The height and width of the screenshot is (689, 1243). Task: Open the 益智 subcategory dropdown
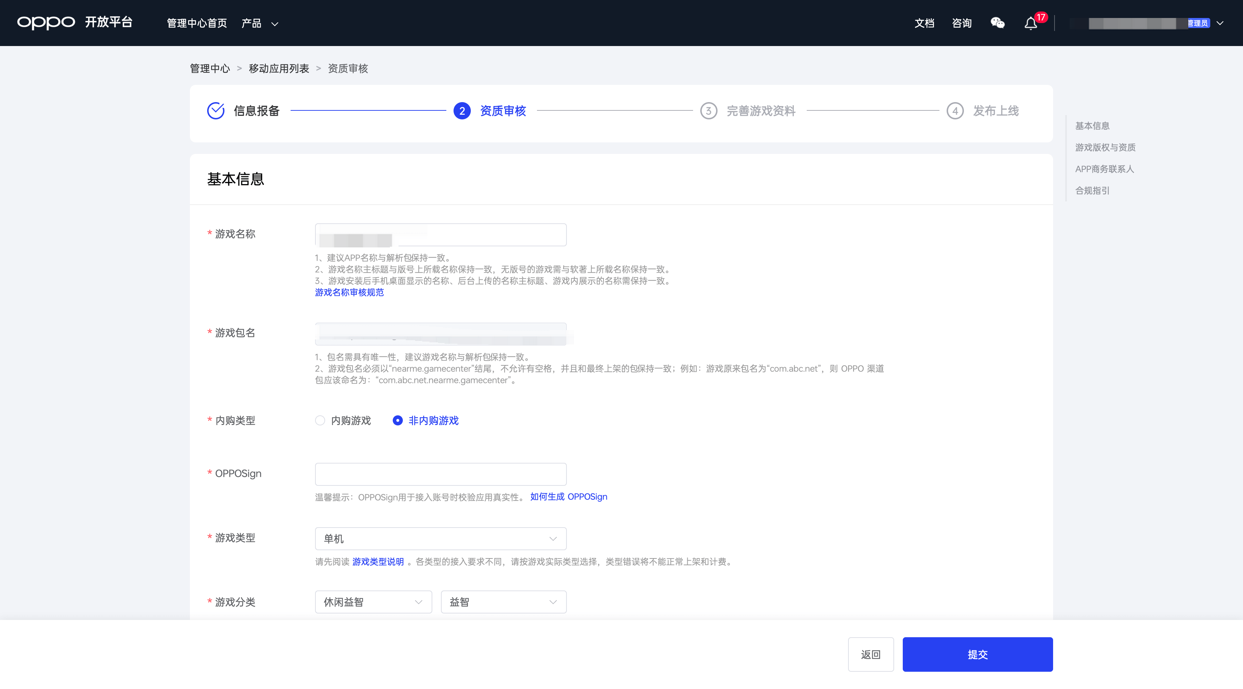point(503,602)
